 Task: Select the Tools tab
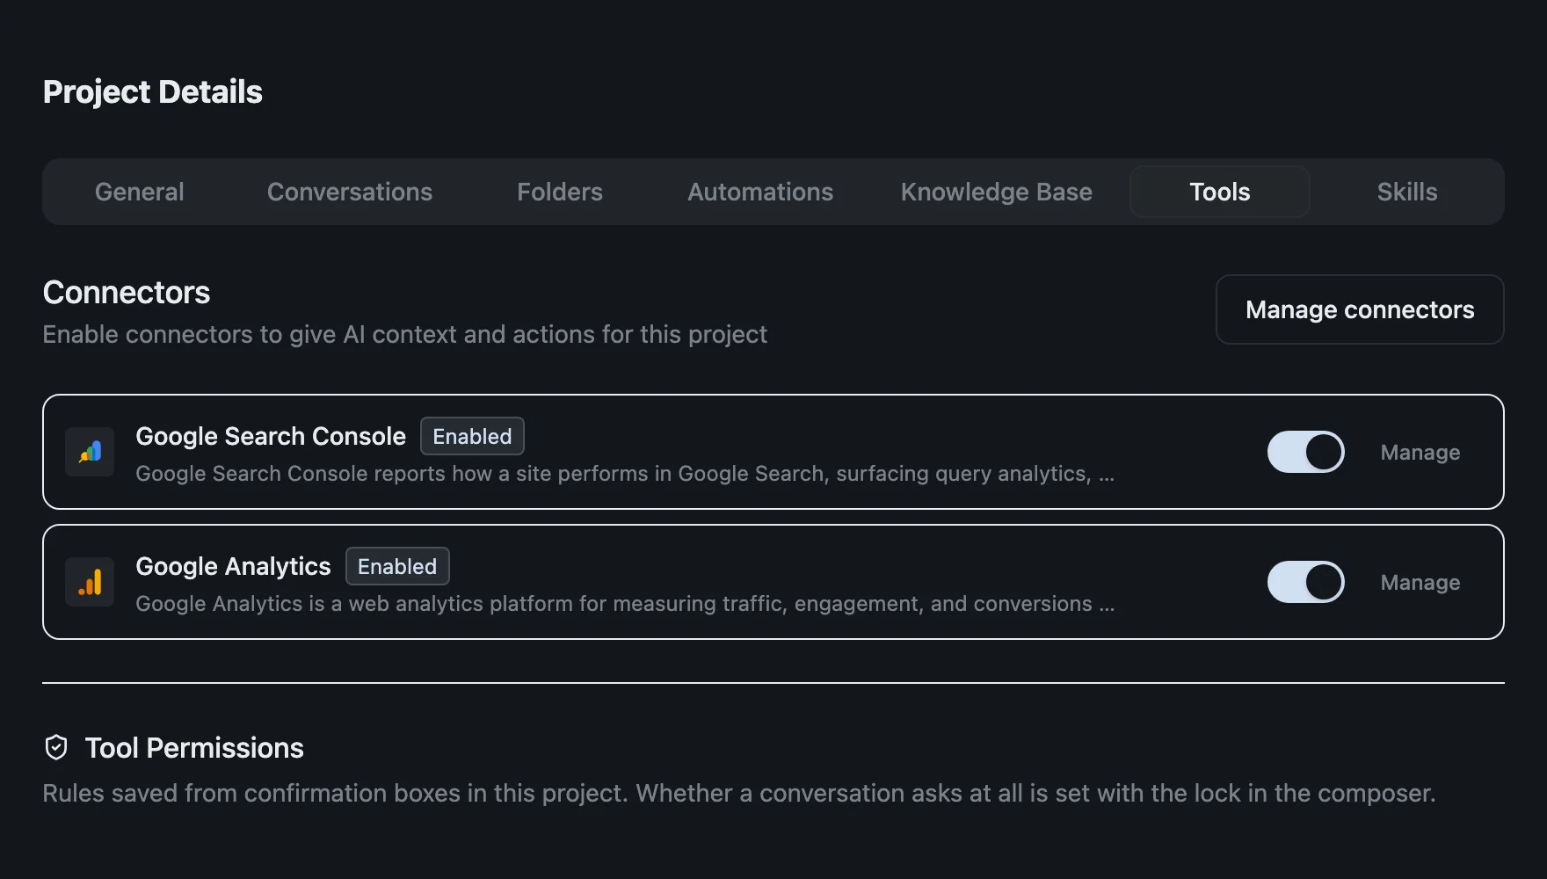click(x=1220, y=192)
